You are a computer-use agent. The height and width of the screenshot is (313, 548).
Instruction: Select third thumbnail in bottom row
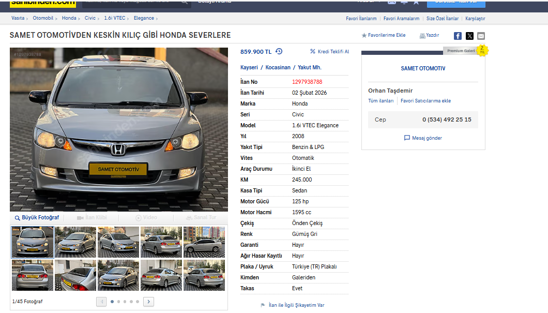click(118, 275)
